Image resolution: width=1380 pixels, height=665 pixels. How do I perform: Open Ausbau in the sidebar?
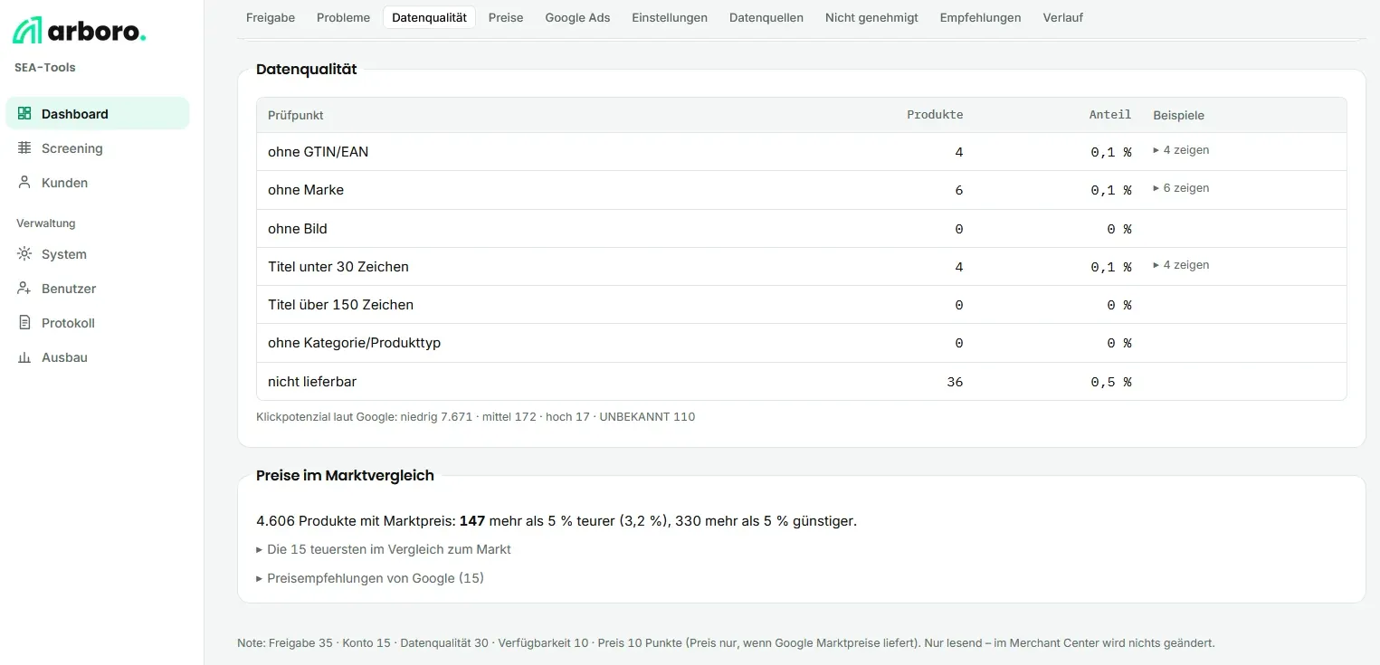pos(98,357)
